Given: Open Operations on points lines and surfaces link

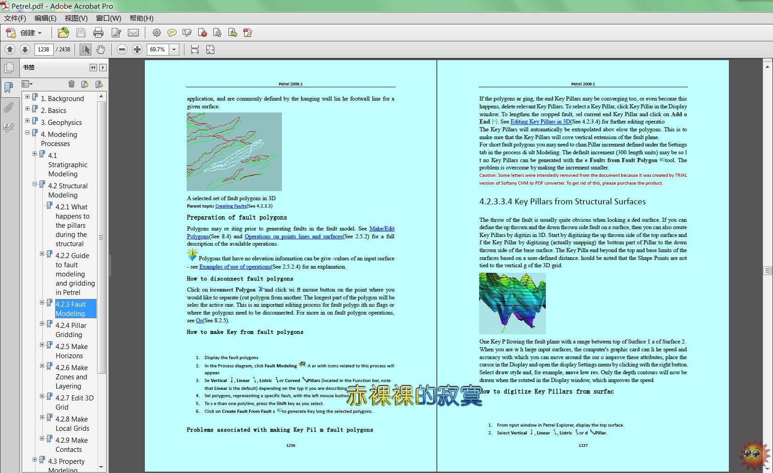Looking at the screenshot, I should (293, 236).
